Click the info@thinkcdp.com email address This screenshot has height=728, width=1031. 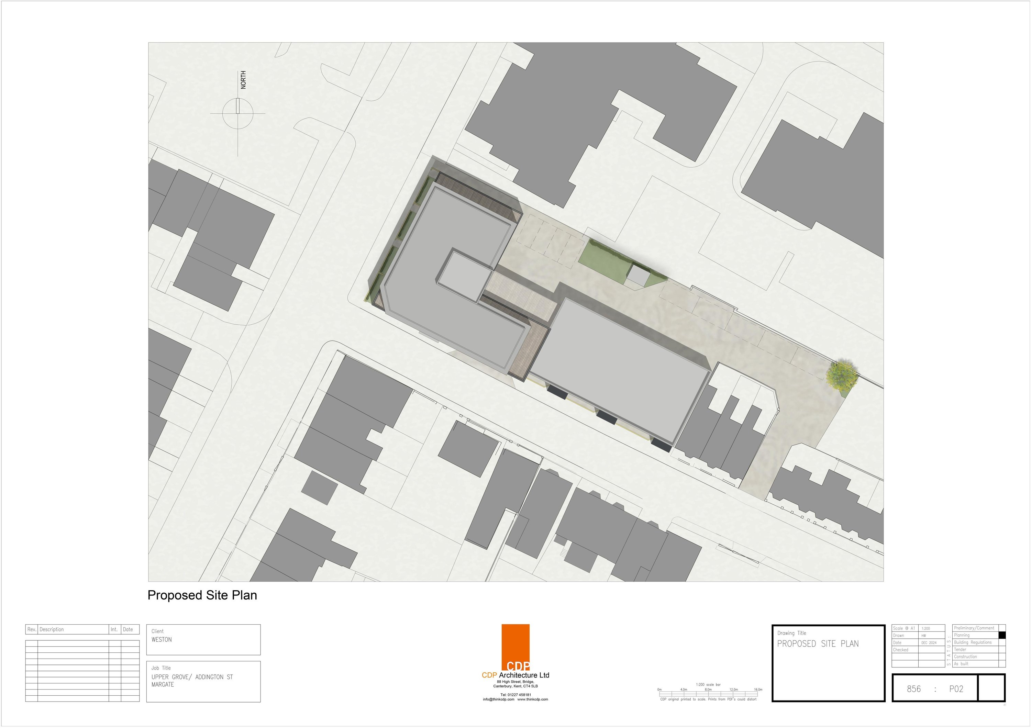coord(498,699)
